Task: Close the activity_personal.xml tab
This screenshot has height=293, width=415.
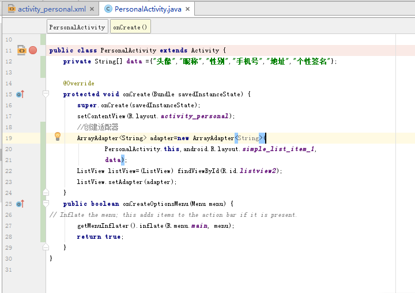Action: pyautogui.click(x=92, y=9)
